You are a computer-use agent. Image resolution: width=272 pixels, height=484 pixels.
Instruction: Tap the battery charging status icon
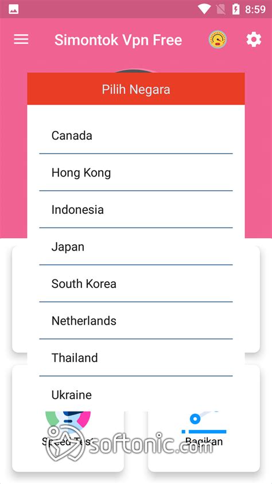[x=236, y=10]
